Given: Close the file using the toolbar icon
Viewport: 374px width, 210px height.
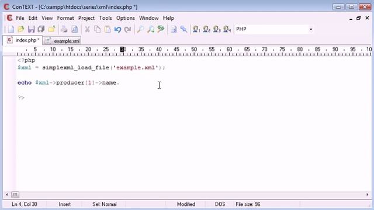Looking at the screenshot, I should pyautogui.click(x=51, y=29).
